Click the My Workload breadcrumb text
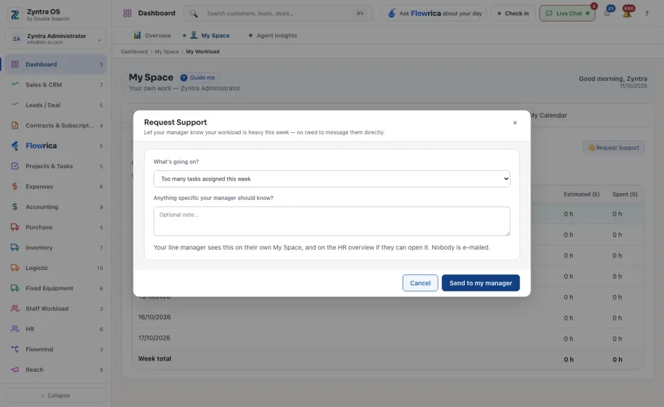This screenshot has height=407, width=664. pyautogui.click(x=203, y=52)
